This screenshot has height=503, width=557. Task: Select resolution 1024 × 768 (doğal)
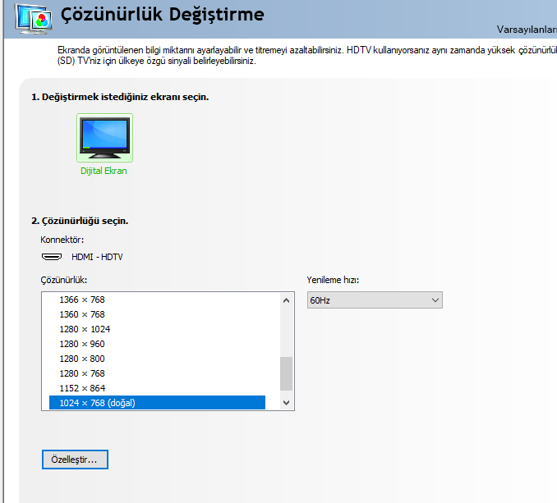pos(157,403)
